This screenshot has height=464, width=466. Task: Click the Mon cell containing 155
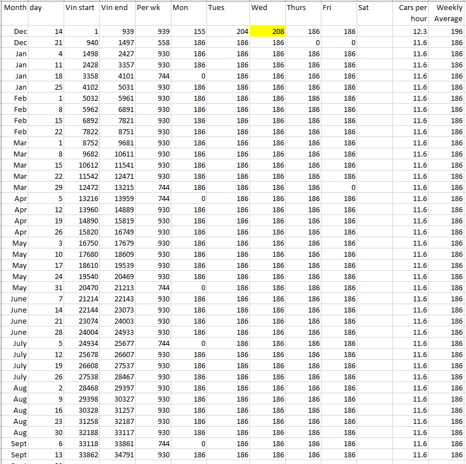(189, 31)
